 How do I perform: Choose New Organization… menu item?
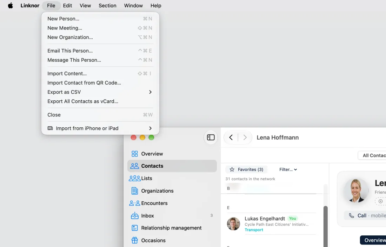[100, 37]
